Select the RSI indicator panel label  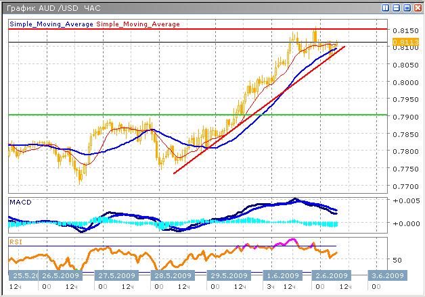pyautogui.click(x=16, y=240)
